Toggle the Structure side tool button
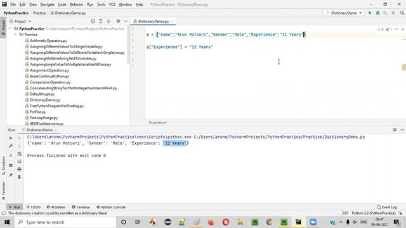 tap(3, 165)
